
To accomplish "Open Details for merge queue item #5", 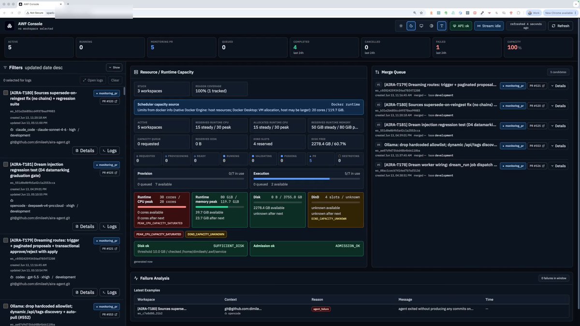I will (558, 166).
